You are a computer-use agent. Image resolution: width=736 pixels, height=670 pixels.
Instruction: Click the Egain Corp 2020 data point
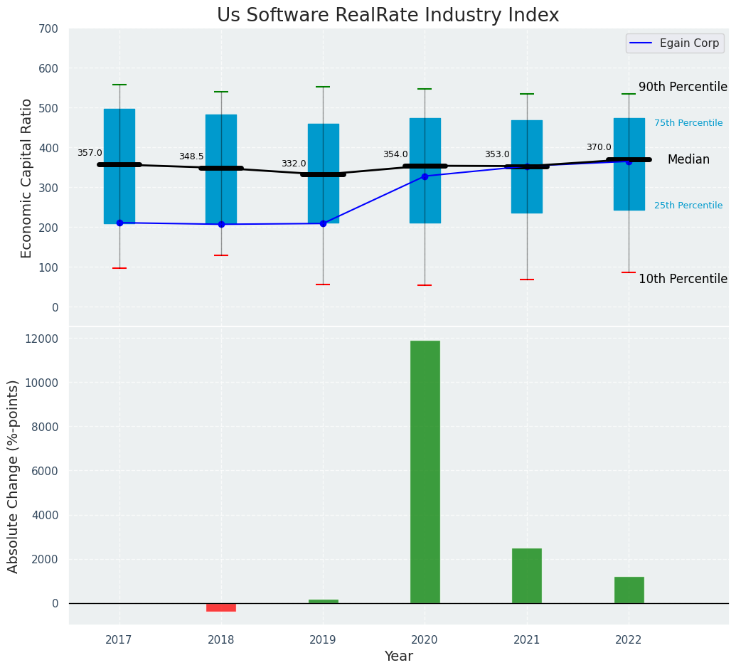425,176
